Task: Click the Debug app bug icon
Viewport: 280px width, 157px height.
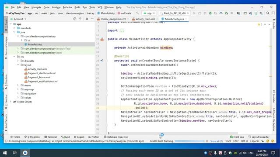Action: (x=210, y=13)
